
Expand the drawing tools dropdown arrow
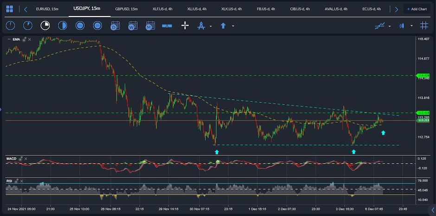tap(211, 26)
